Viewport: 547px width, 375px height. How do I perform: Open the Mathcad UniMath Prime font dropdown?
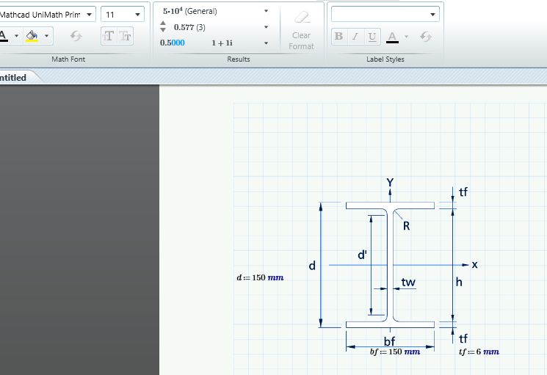click(x=47, y=15)
